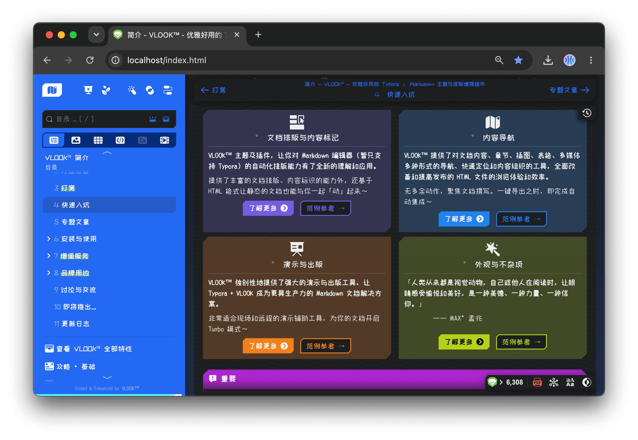Click the crown-shaped icon in the search bar
Viewport: 638px width, 440px height.
click(x=153, y=119)
